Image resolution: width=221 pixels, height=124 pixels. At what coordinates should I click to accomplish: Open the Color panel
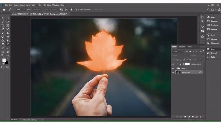point(211,17)
